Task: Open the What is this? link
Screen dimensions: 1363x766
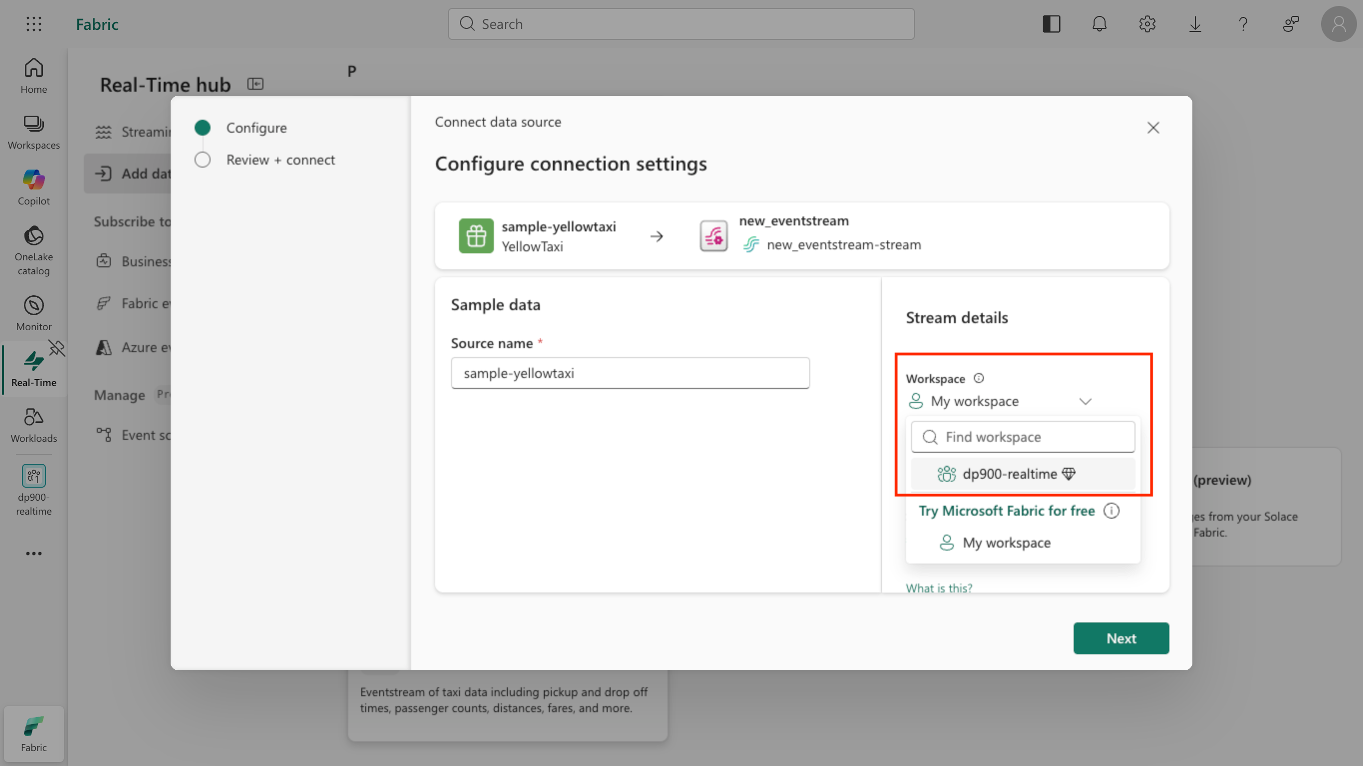Action: click(938, 588)
